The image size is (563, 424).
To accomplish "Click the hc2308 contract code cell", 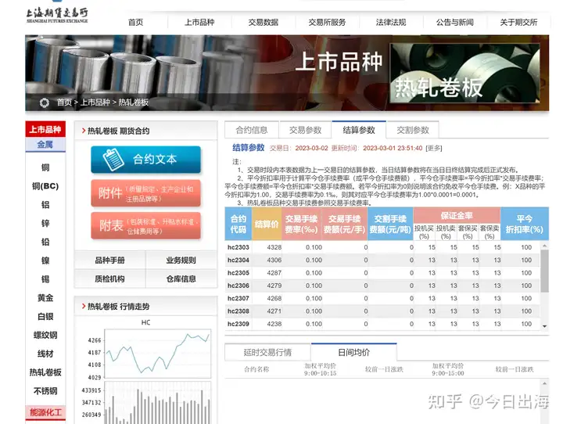I will [x=238, y=311].
